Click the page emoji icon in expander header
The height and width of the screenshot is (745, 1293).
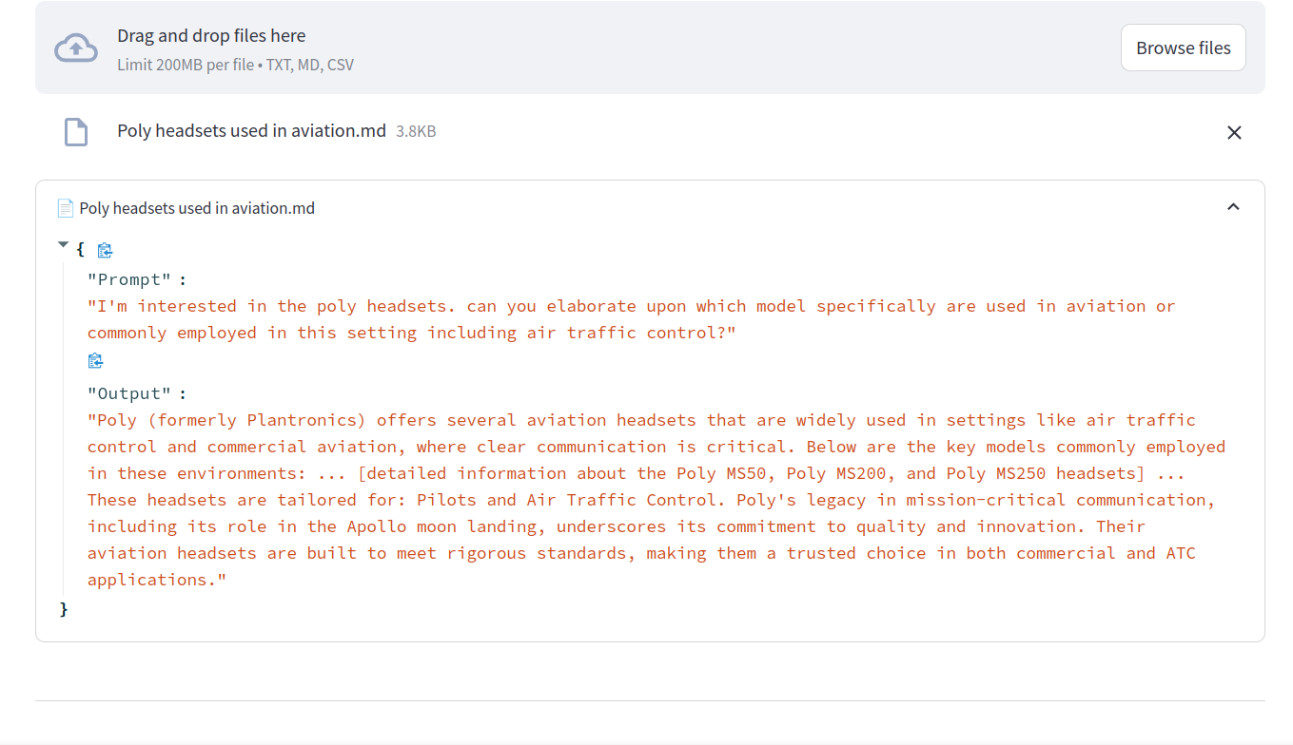pyautogui.click(x=66, y=208)
